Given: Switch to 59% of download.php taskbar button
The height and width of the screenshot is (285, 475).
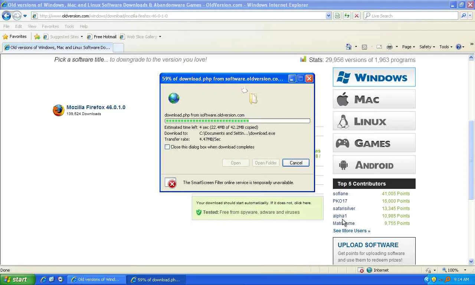Looking at the screenshot, I should 156,280.
